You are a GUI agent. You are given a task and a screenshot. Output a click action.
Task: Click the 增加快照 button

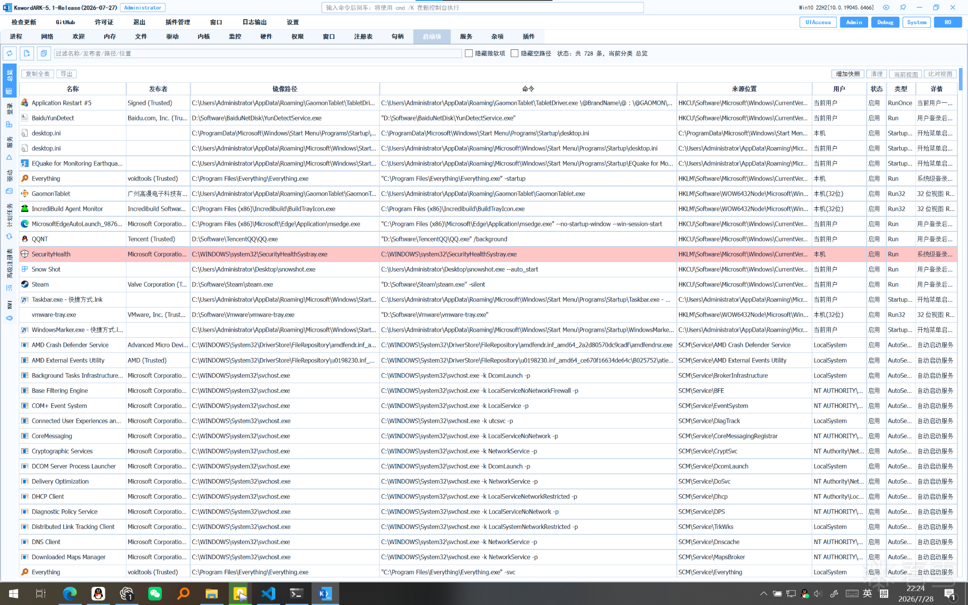click(x=848, y=74)
